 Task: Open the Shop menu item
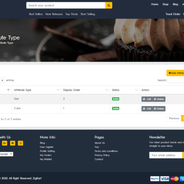[x=166, y=4]
